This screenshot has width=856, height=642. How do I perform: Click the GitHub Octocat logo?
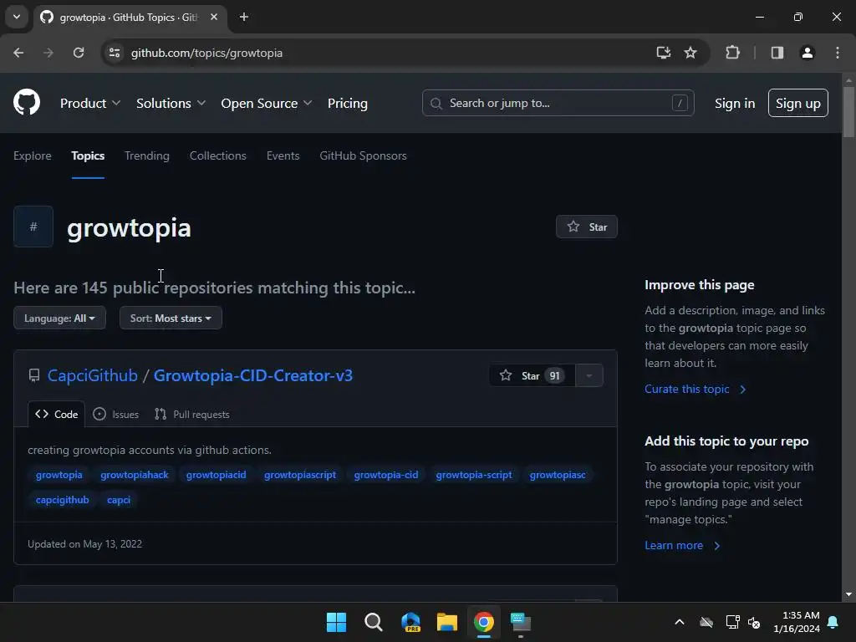pos(27,102)
